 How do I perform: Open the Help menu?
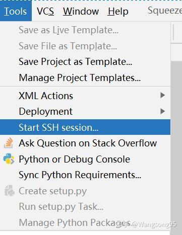[x=118, y=12]
